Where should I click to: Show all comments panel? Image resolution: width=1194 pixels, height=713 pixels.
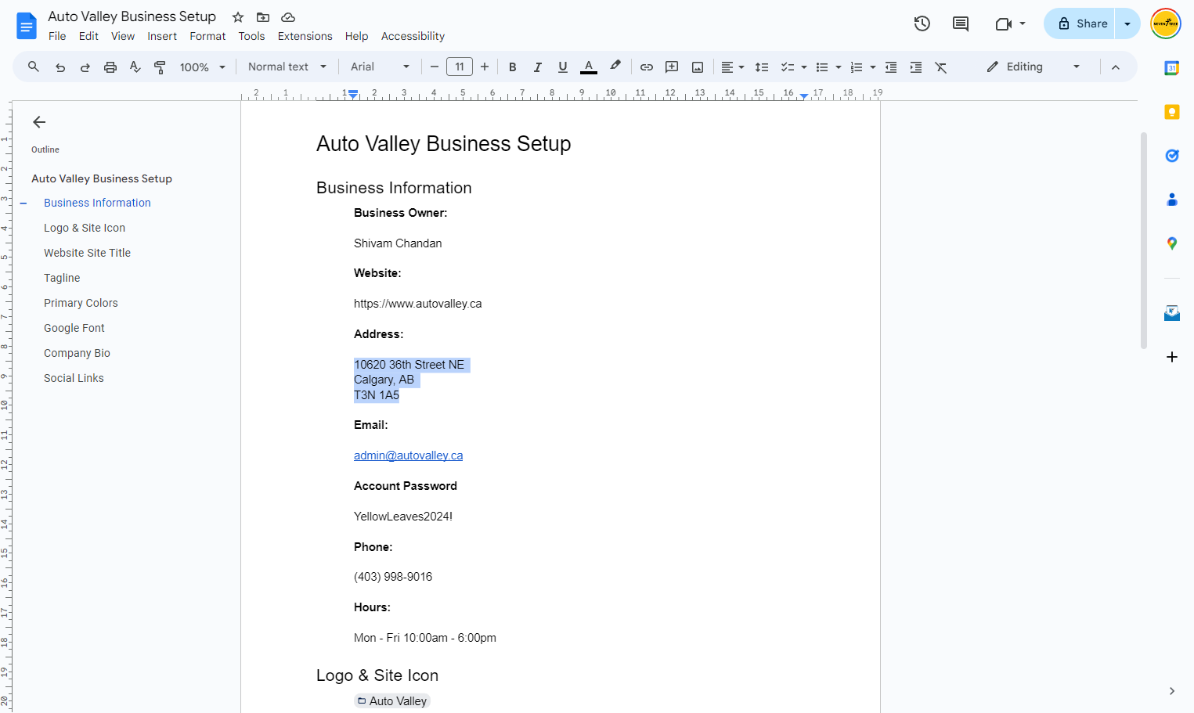(961, 23)
